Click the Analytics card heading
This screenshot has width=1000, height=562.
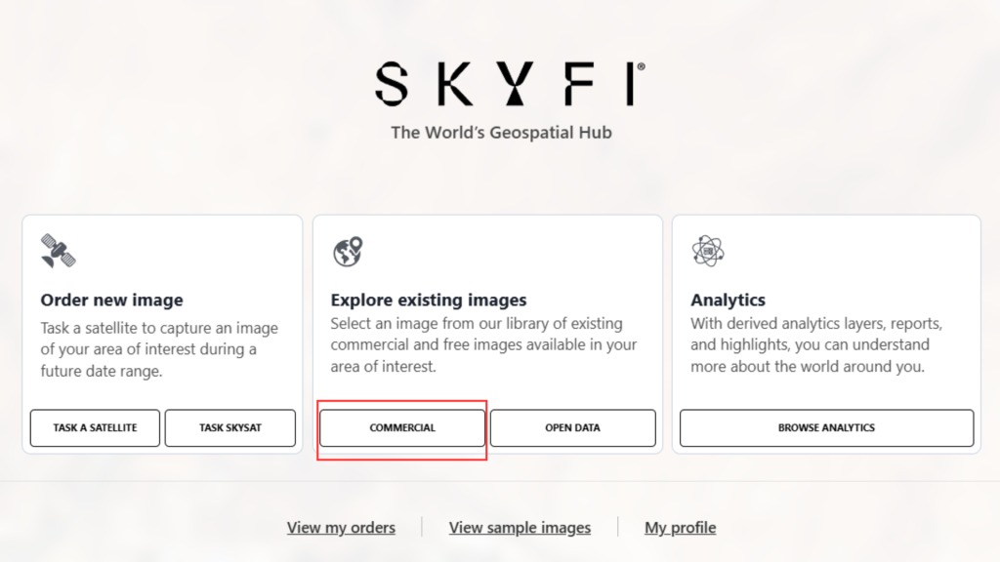click(728, 300)
